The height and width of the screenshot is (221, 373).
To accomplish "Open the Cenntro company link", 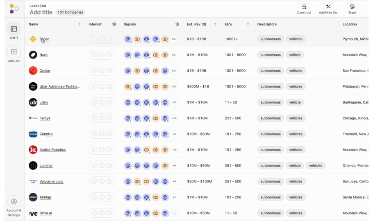I will pos(46,134).
